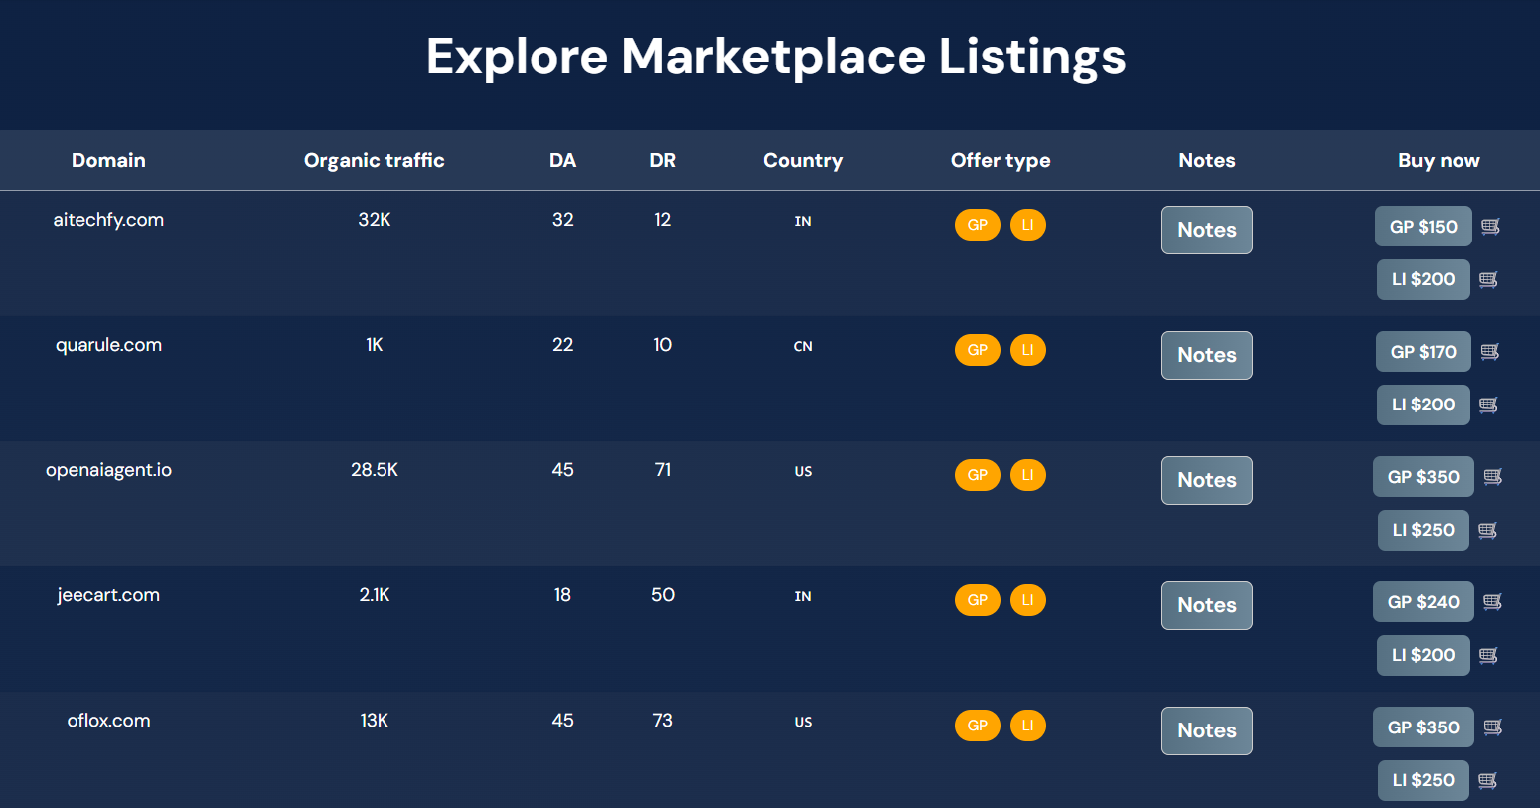
Task: Click GP offer badge in openaiagent.io row
Action: (978, 475)
